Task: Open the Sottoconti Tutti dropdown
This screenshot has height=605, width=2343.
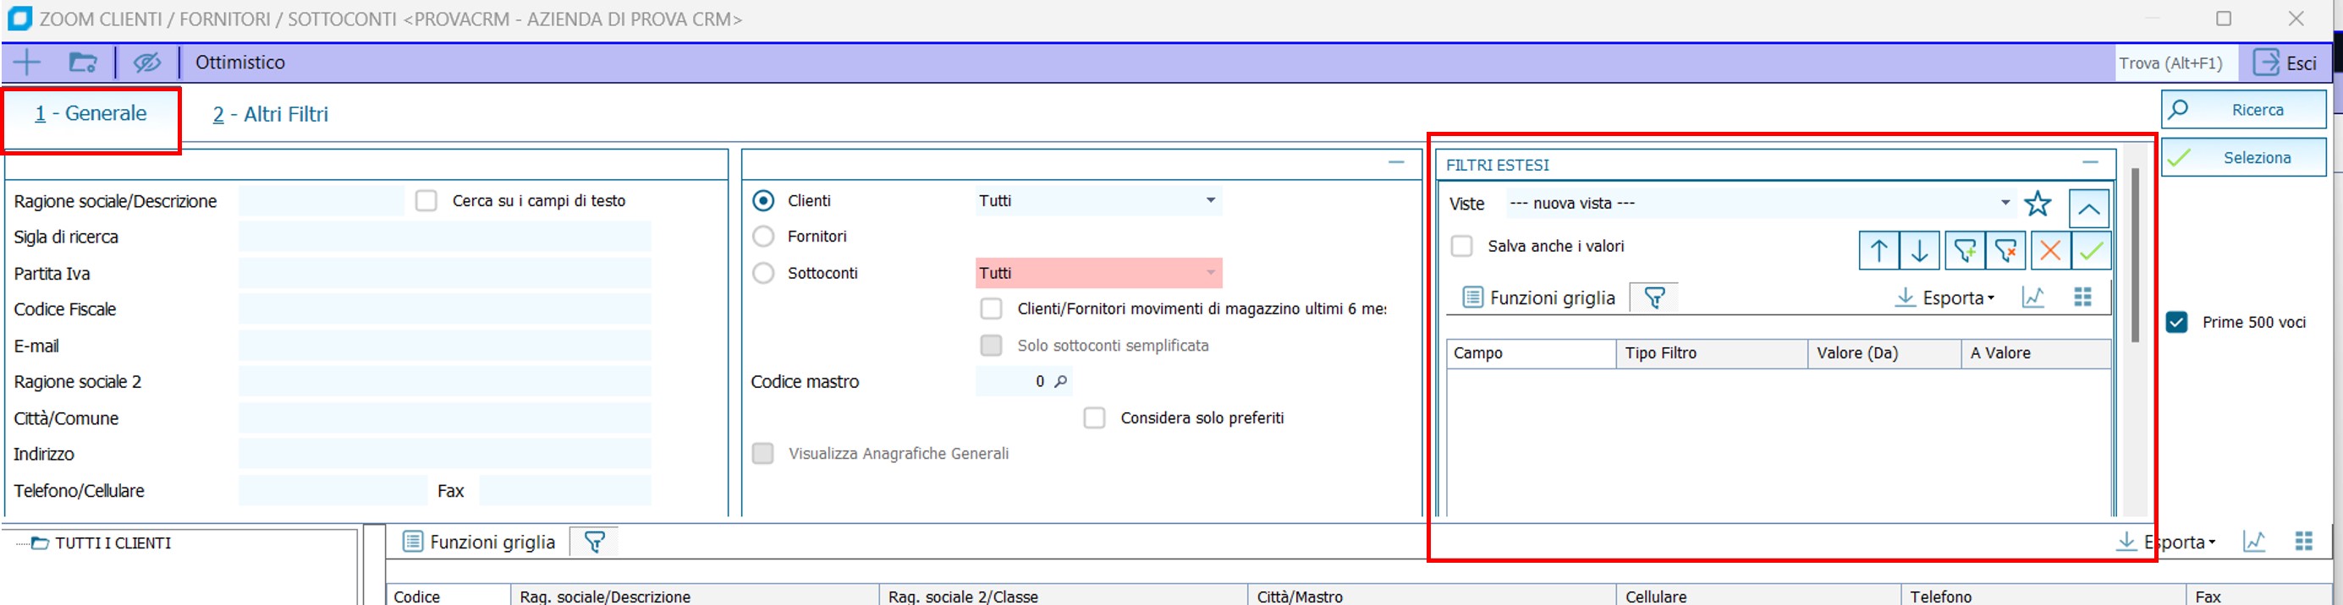Action: coord(1097,273)
